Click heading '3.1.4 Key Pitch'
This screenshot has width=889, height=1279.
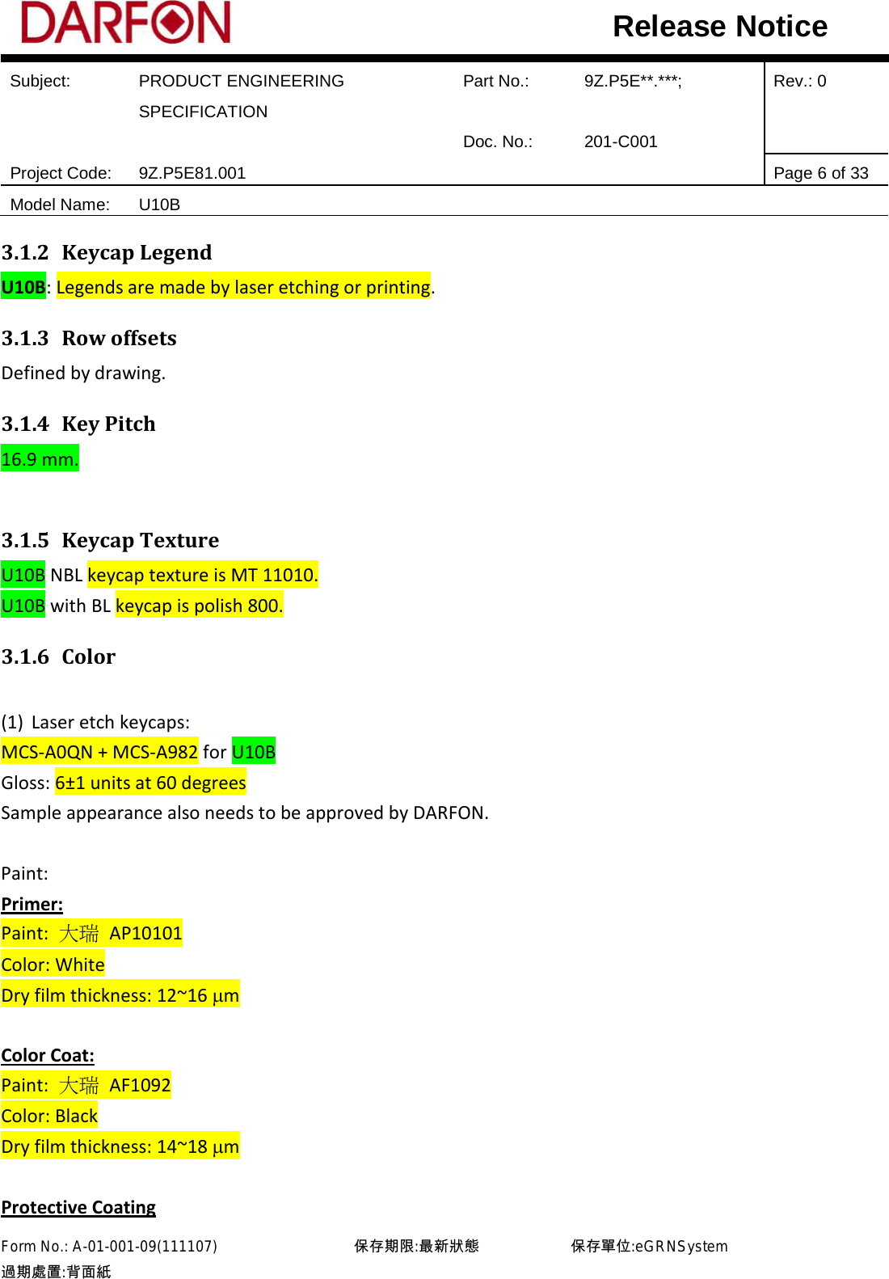click(78, 424)
